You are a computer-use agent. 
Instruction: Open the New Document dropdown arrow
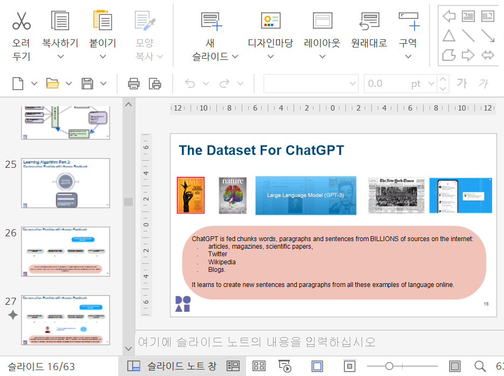[x=34, y=84]
